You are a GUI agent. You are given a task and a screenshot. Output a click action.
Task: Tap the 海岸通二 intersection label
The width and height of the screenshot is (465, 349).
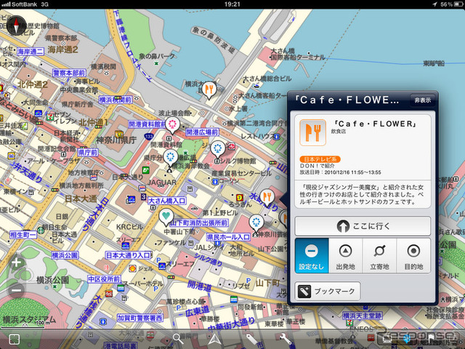31,52
